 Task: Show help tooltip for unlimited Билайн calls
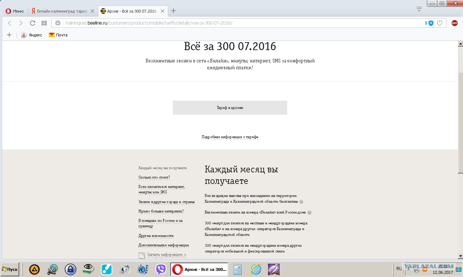pyautogui.click(x=309, y=213)
